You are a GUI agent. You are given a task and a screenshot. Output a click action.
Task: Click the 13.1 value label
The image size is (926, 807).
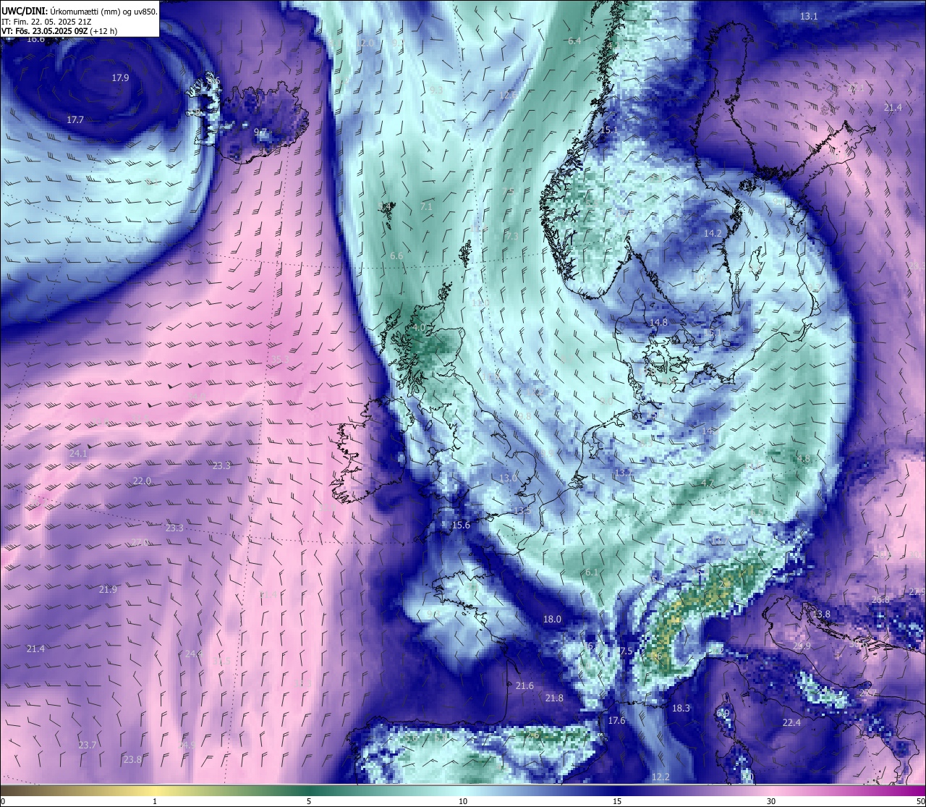click(809, 17)
